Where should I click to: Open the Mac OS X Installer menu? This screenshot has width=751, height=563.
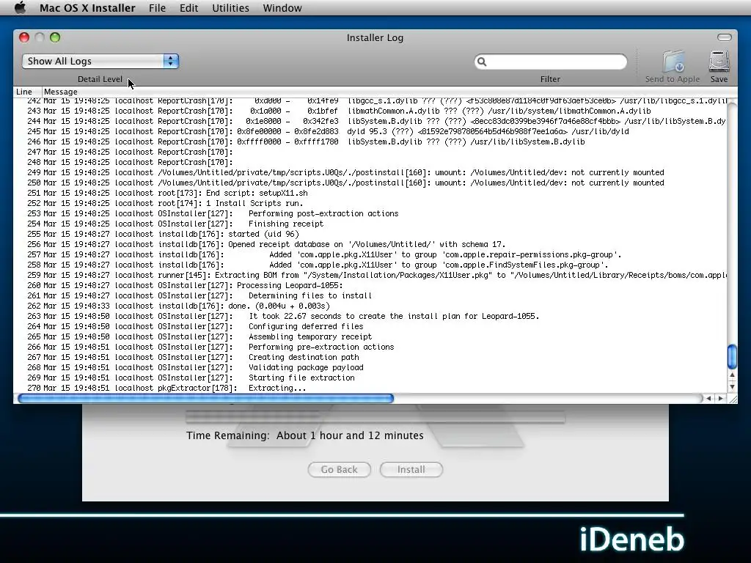(x=87, y=8)
